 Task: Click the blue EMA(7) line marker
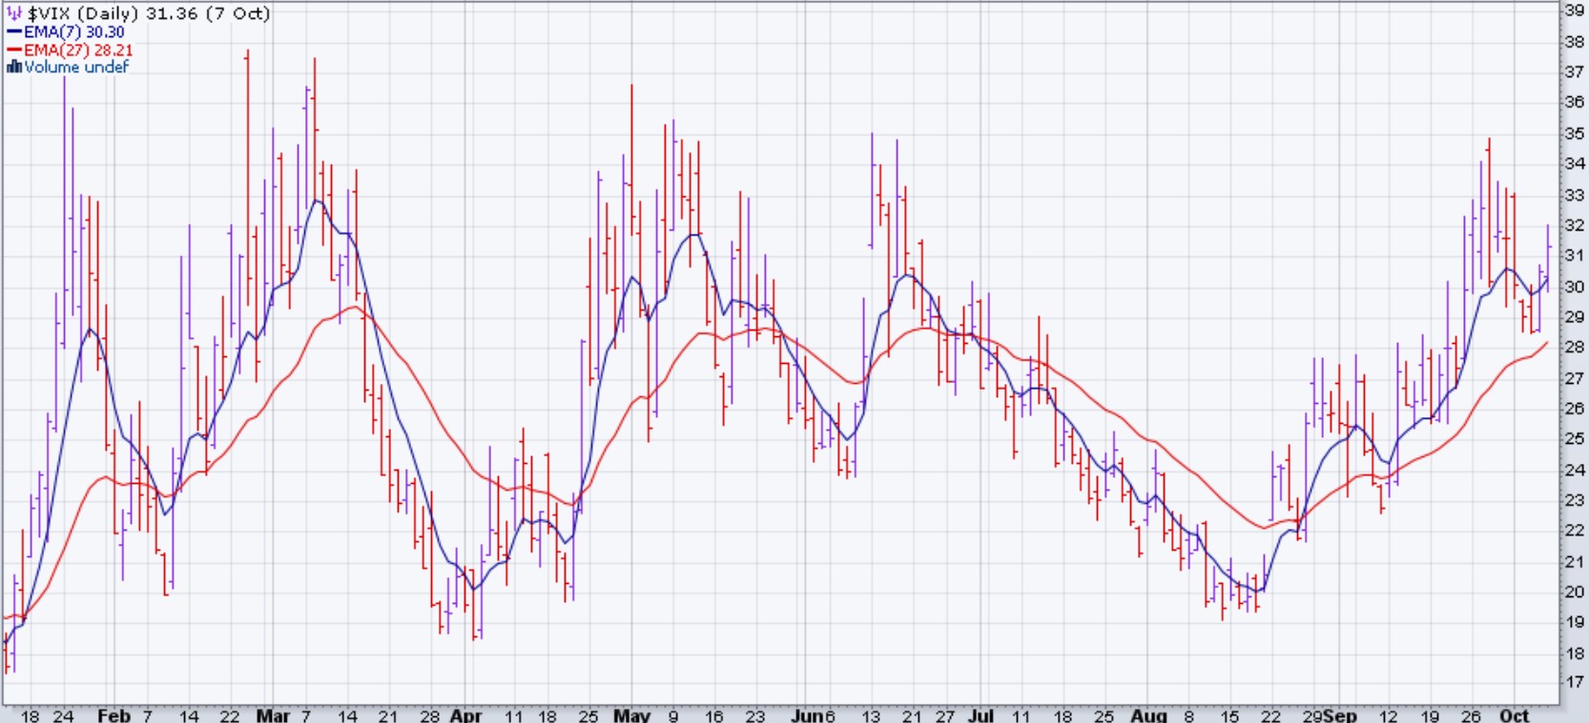click(x=14, y=32)
